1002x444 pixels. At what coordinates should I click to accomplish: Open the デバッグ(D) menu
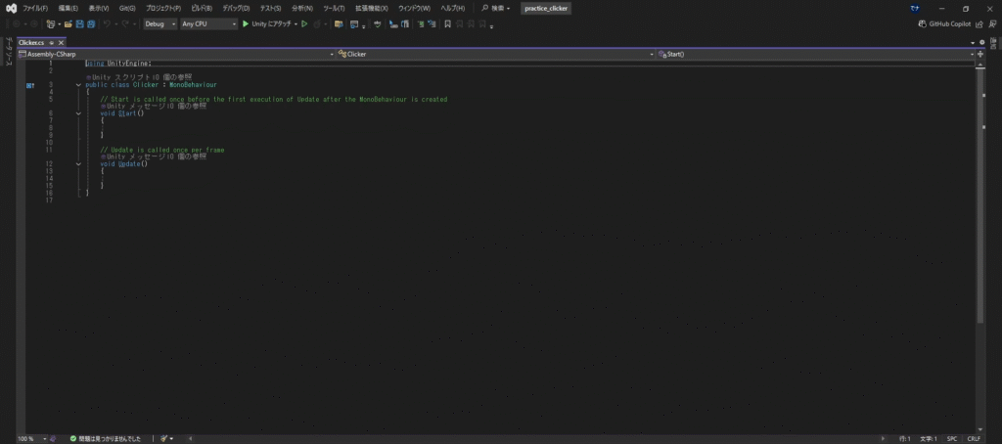coord(236,8)
